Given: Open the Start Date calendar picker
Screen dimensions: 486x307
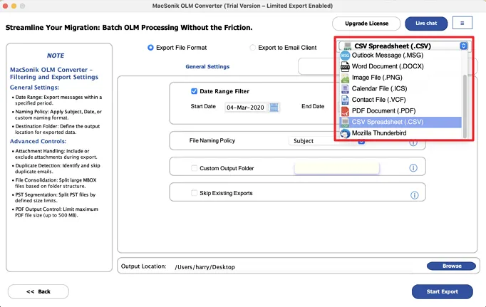Looking at the screenshot, I should pyautogui.click(x=274, y=107).
